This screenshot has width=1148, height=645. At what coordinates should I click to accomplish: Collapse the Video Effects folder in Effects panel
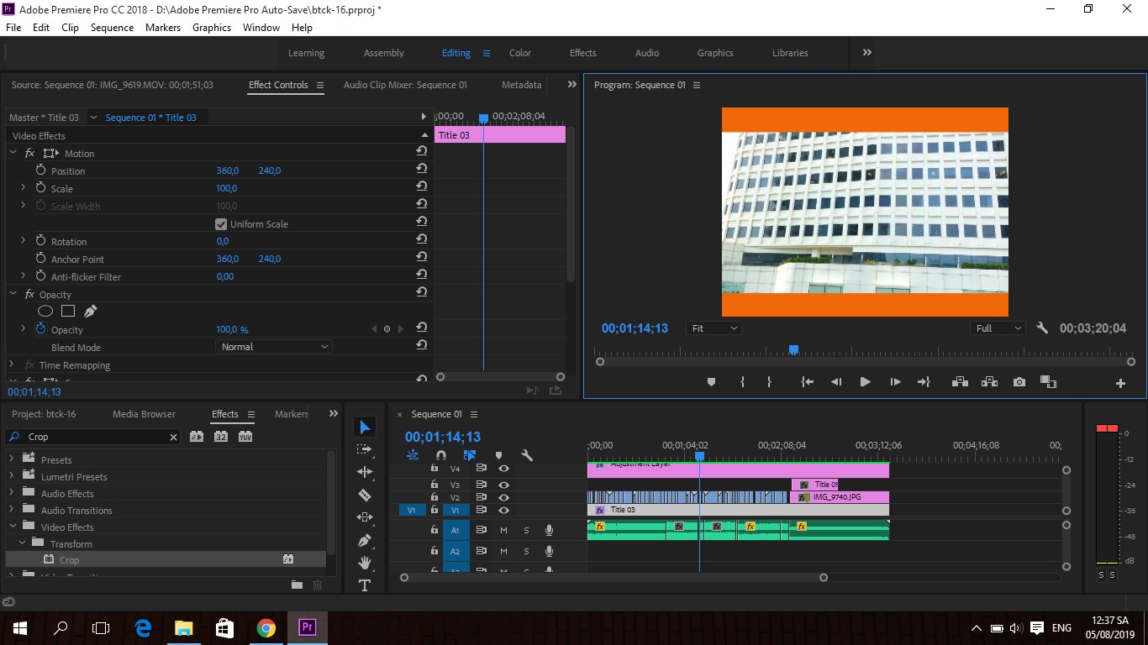12,527
